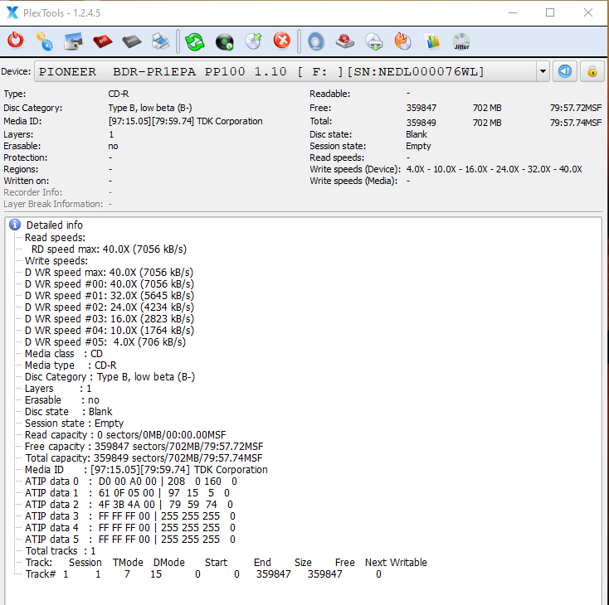This screenshot has height=605, width=609.
Task: Select 'ATIP data 4' row
Action: tap(130, 528)
